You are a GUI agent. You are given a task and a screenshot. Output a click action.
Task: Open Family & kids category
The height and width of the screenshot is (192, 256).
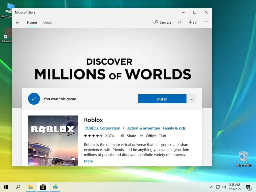click(174, 128)
